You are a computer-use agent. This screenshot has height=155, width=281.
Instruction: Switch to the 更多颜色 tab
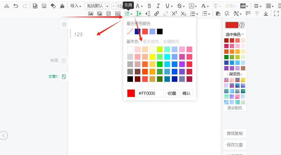click(151, 41)
